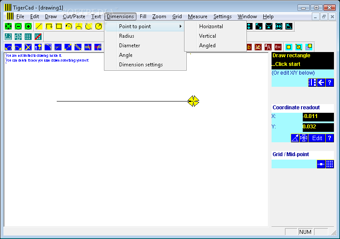This screenshot has width=340, height=239.
Task: Click the Edit coordinates button
Action: (x=317, y=138)
